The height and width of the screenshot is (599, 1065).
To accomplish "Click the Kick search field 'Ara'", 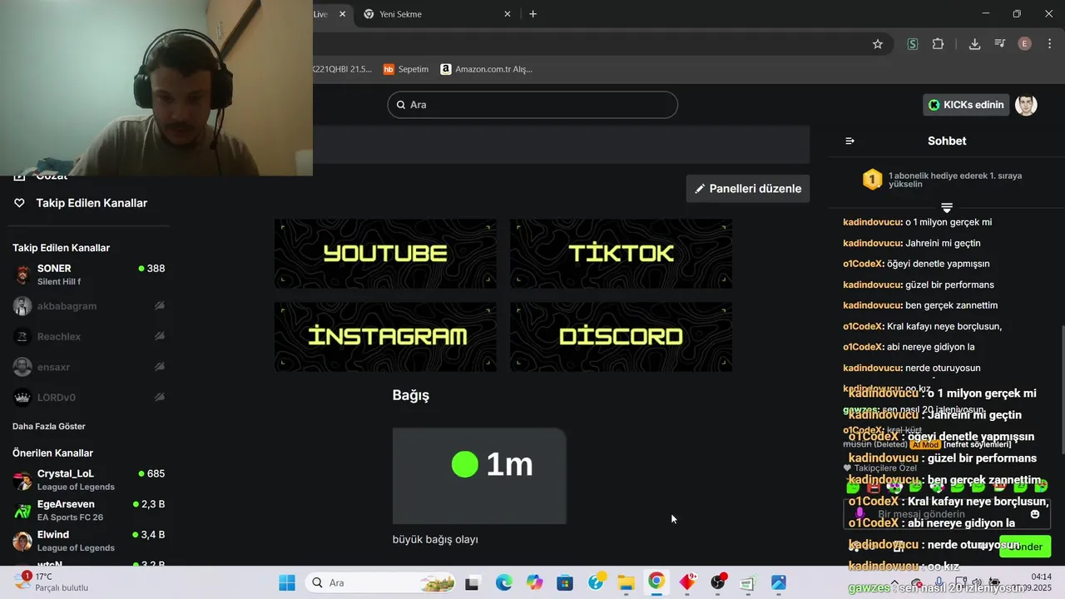I will click(x=532, y=105).
